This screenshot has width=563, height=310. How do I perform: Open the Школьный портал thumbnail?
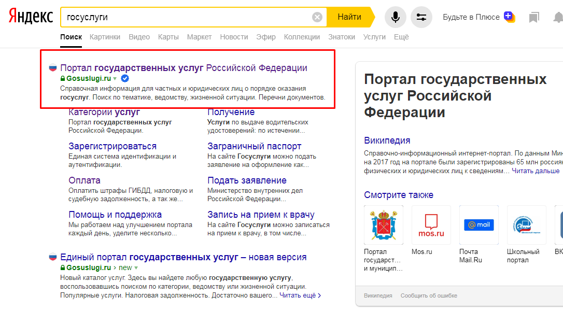pos(526,225)
